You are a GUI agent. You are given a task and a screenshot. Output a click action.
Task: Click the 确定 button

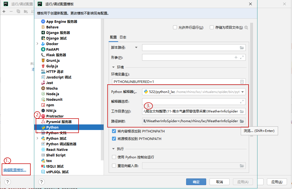(196, 182)
